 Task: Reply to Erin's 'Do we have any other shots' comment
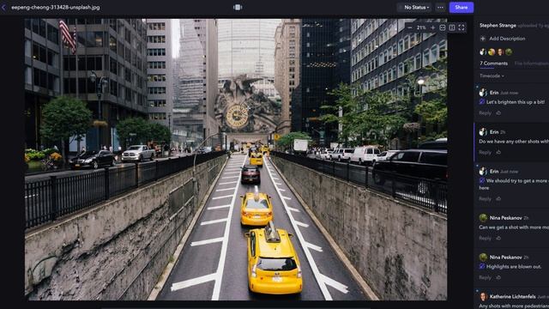[x=485, y=153]
